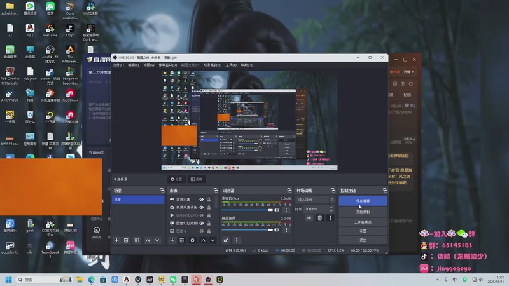Open scene filters icon in the Scenes panel
This screenshot has width=509, height=286.
coord(137,240)
